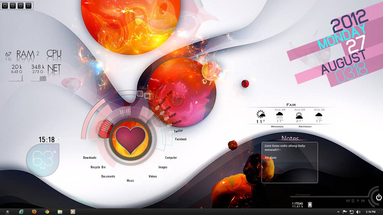Image resolution: width=383 pixels, height=215 pixels.
Task: Toggle the volume speaker icon in system tray
Action: coord(358,212)
